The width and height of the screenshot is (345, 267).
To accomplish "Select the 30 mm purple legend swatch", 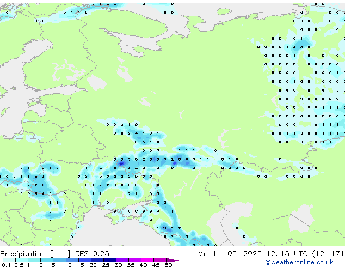I will 122,260.
